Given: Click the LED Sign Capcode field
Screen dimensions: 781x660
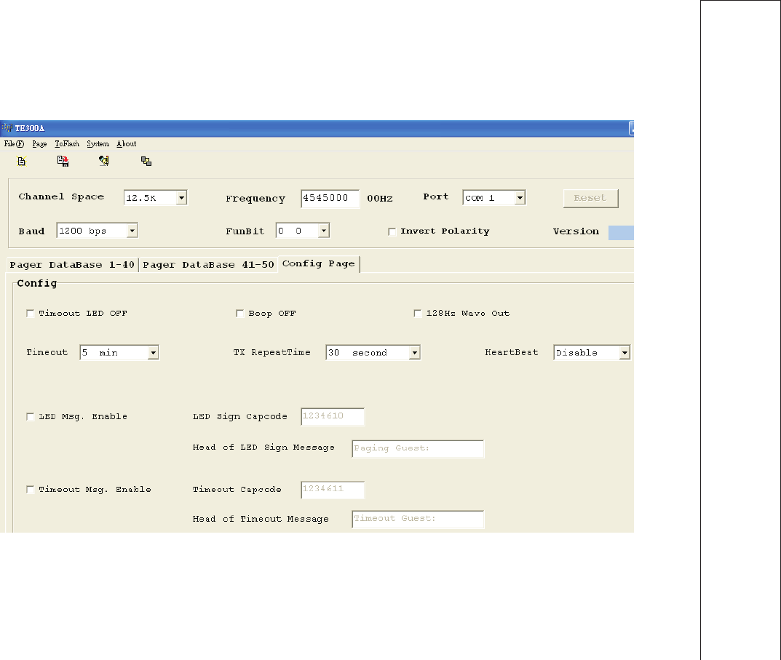Looking at the screenshot, I should click(x=333, y=416).
